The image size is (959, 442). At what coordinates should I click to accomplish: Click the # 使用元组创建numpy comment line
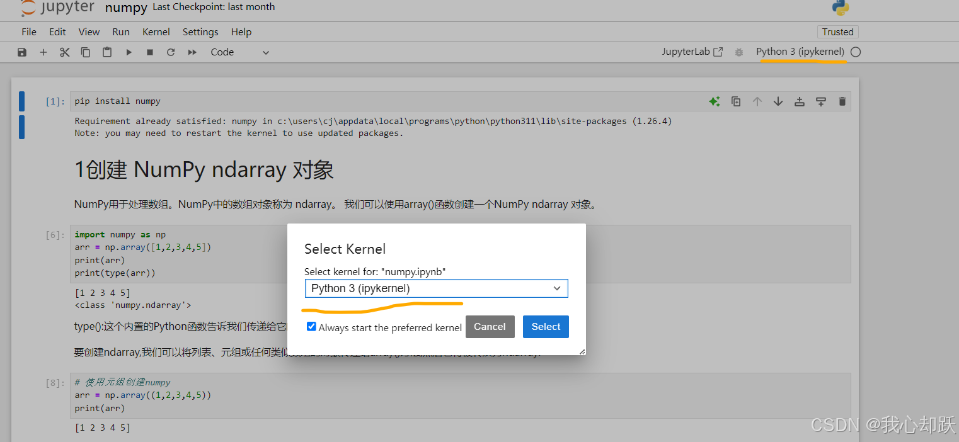click(122, 382)
